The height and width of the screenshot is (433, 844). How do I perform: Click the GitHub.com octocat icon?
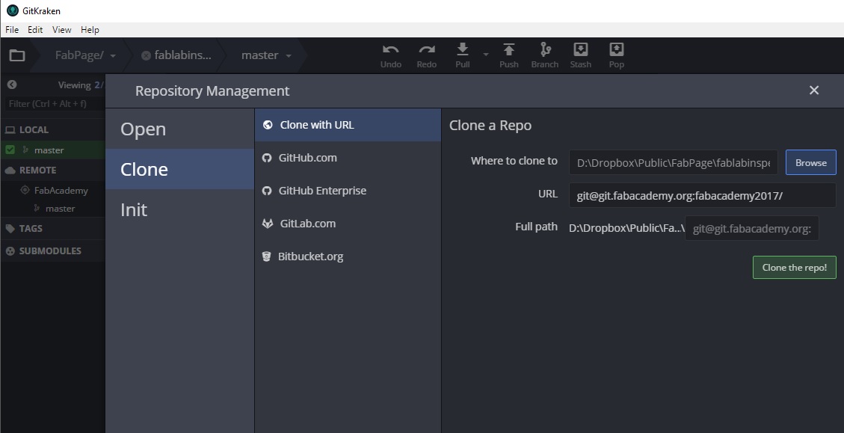pos(266,158)
